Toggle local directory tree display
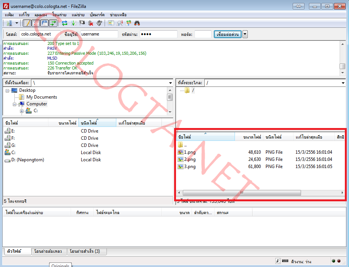Viewport: 349px width, 267px height. (36, 23)
